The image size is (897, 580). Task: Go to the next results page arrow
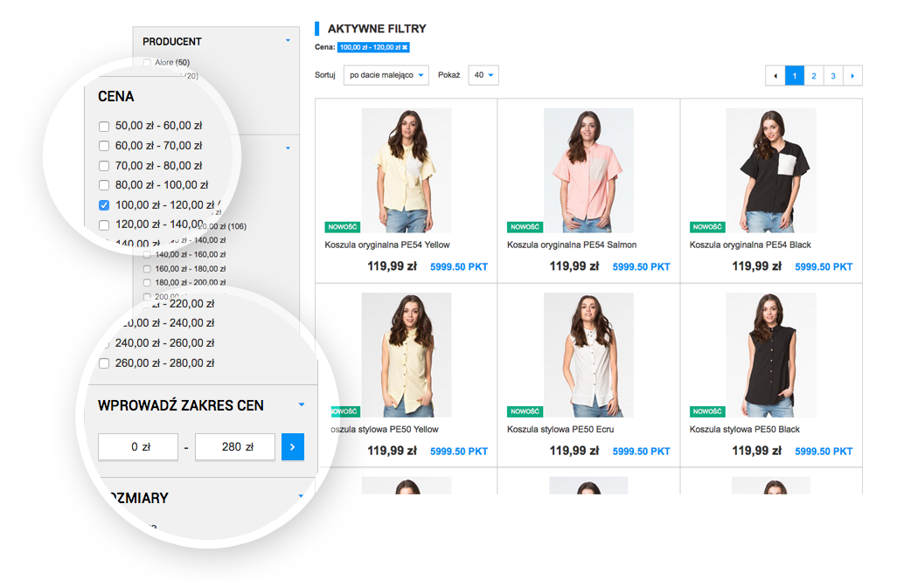(852, 75)
